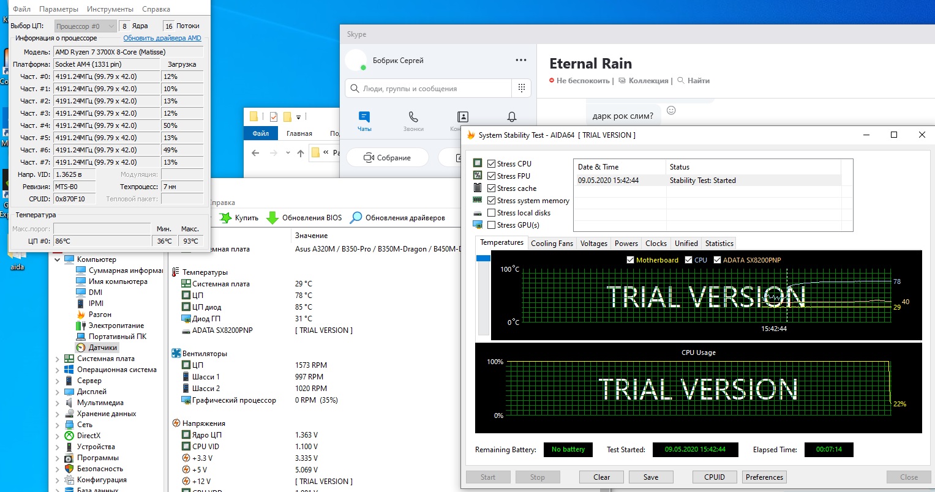935x492 pixels.
Task: Click the Skype notifications bell icon
Action: 512,117
